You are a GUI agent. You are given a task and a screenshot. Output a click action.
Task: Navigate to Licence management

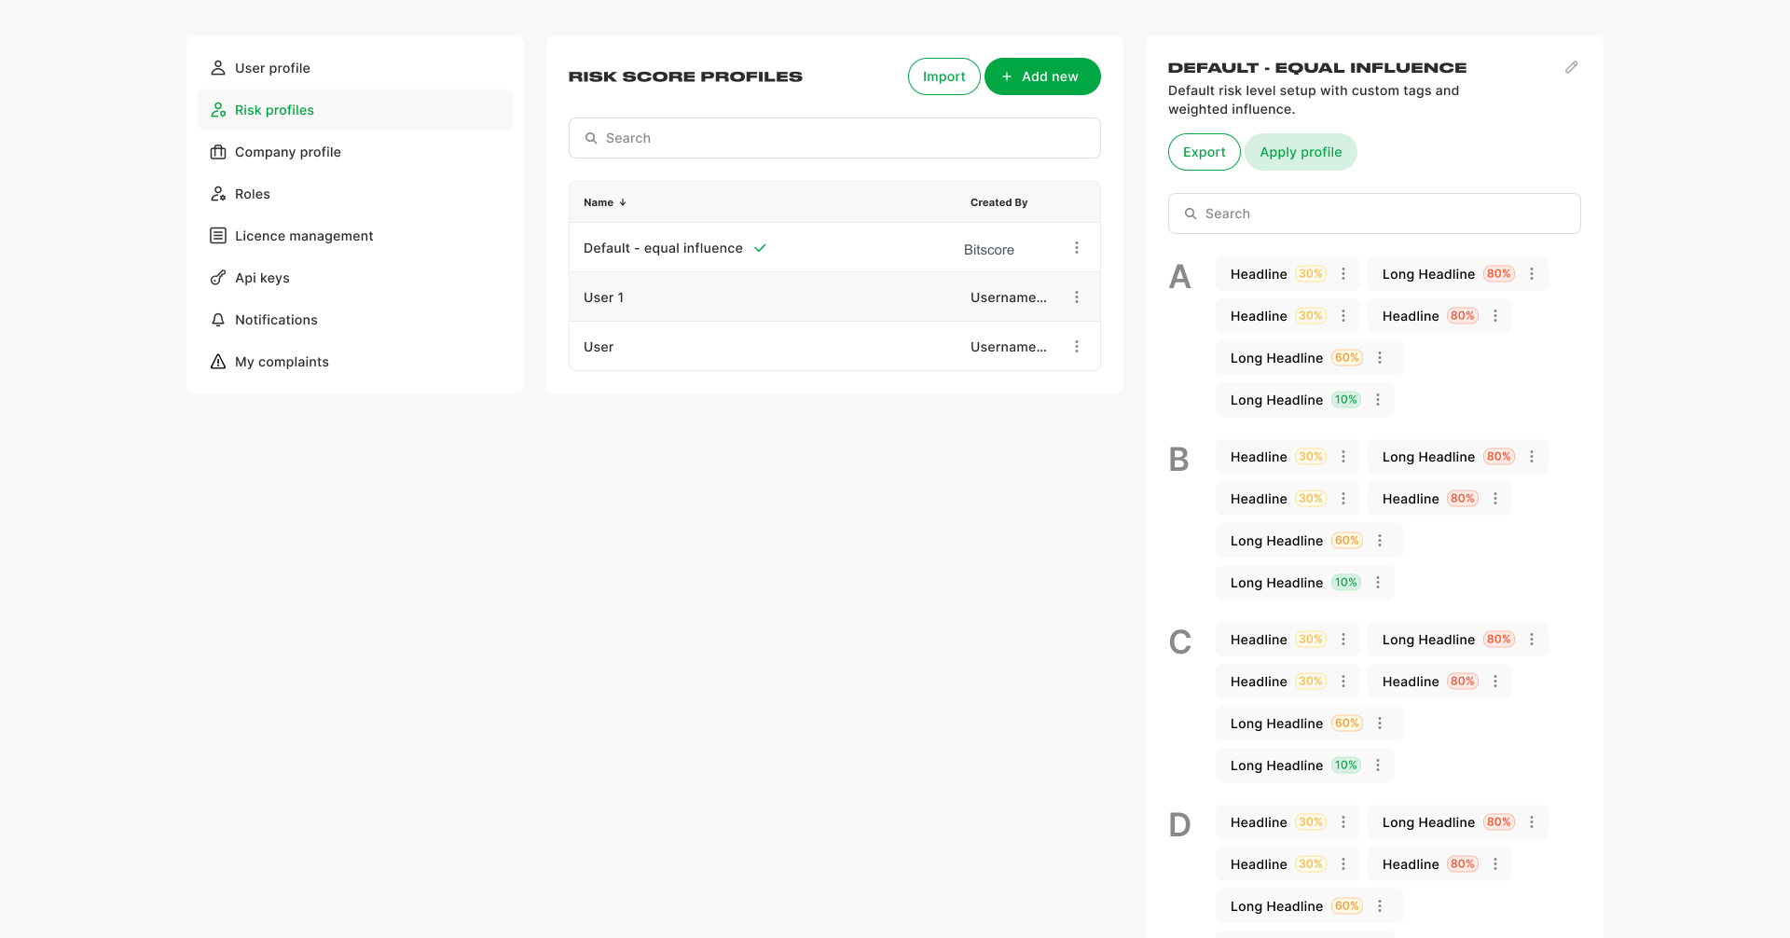click(354, 236)
